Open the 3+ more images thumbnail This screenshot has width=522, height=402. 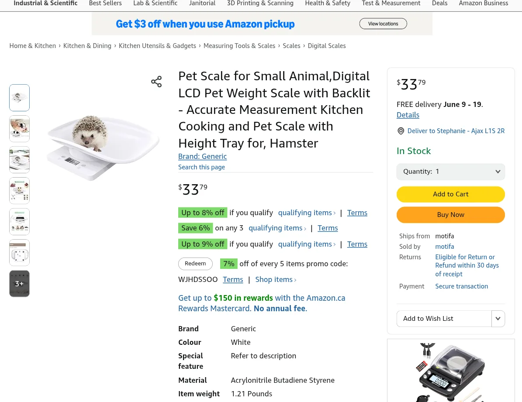(x=20, y=284)
